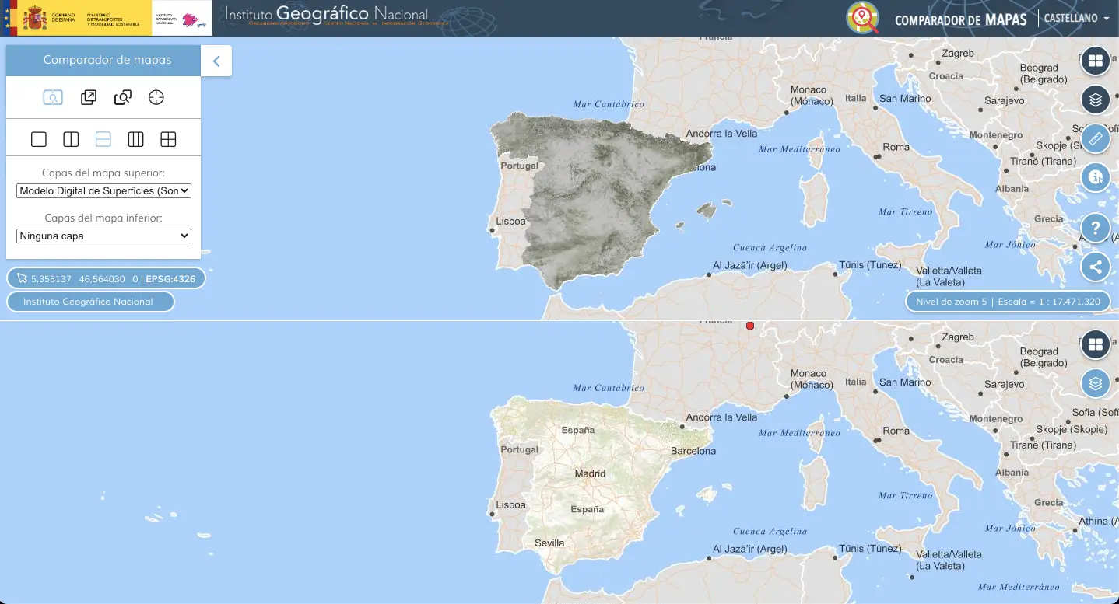The width and height of the screenshot is (1119, 604).
Task: Click the IGN CNIG small logo in the header
Action: click(182, 18)
